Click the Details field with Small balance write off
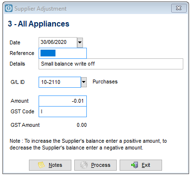The image size is (191, 176). click(111, 64)
